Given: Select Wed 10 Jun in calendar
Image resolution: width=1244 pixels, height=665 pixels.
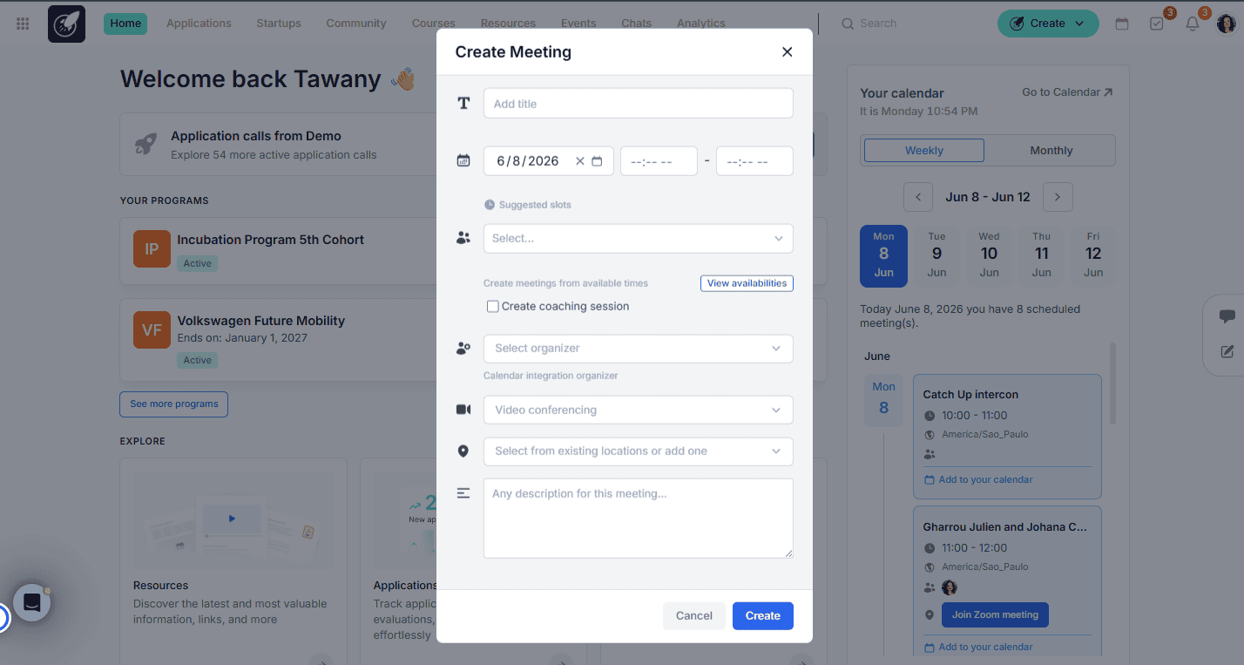Looking at the screenshot, I should click(x=989, y=254).
